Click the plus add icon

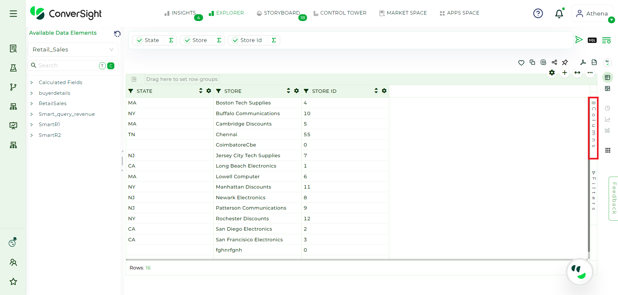[x=565, y=73]
